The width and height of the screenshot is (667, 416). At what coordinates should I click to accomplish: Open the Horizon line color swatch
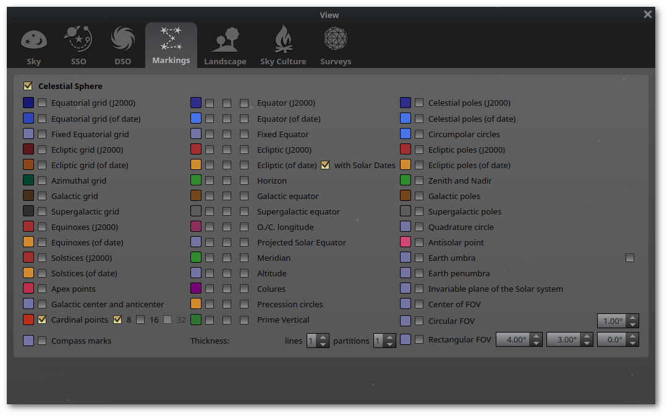pyautogui.click(x=196, y=180)
